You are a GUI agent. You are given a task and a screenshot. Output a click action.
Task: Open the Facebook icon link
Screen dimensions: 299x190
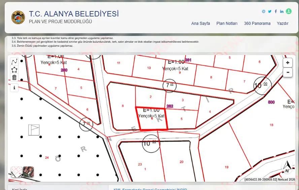tap(276, 11)
